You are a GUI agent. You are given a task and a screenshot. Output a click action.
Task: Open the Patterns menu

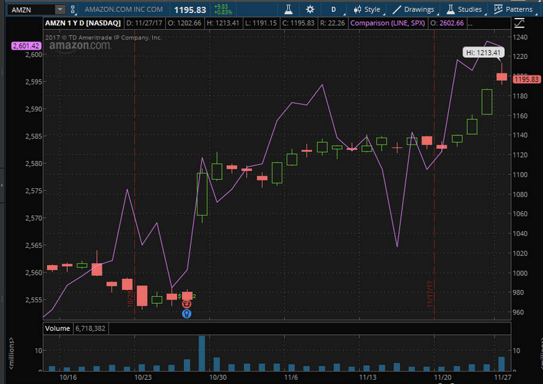tap(513, 10)
